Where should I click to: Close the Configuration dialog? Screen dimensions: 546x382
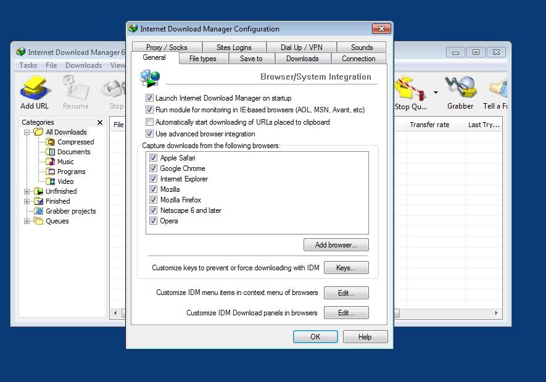coord(381,28)
